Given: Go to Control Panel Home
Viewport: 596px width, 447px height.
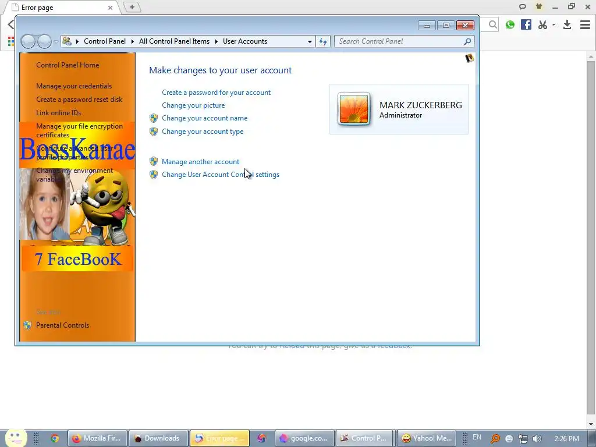Looking at the screenshot, I should pyautogui.click(x=68, y=65).
